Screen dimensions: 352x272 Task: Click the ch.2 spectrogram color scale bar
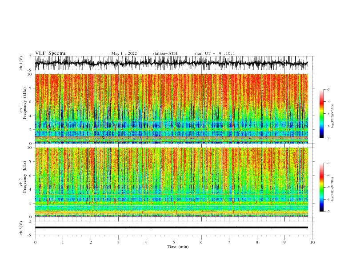[321, 187]
